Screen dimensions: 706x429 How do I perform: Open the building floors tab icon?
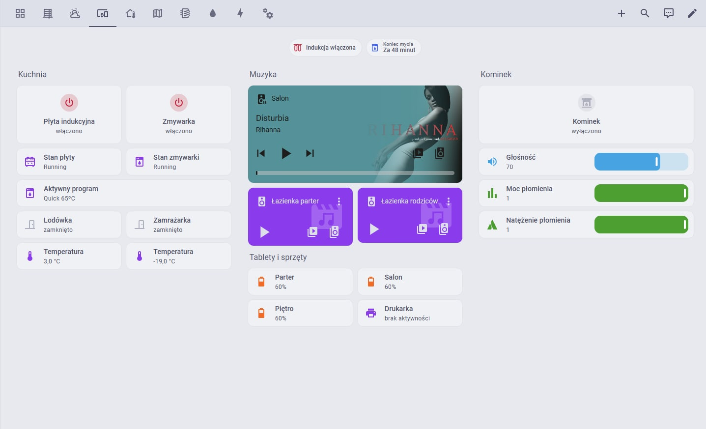[48, 13]
